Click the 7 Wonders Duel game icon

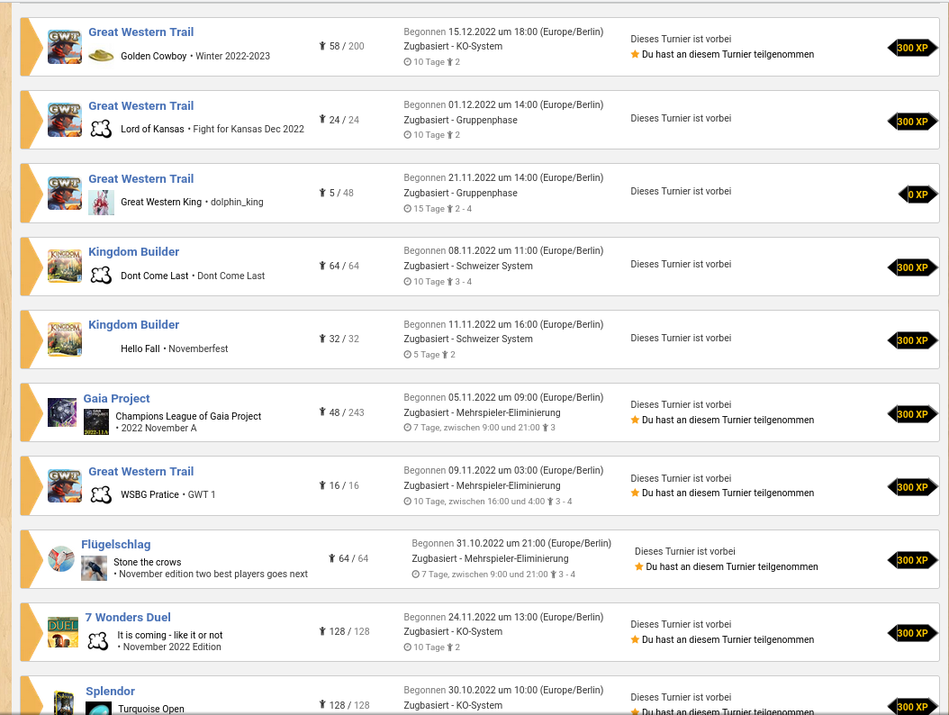tap(63, 632)
